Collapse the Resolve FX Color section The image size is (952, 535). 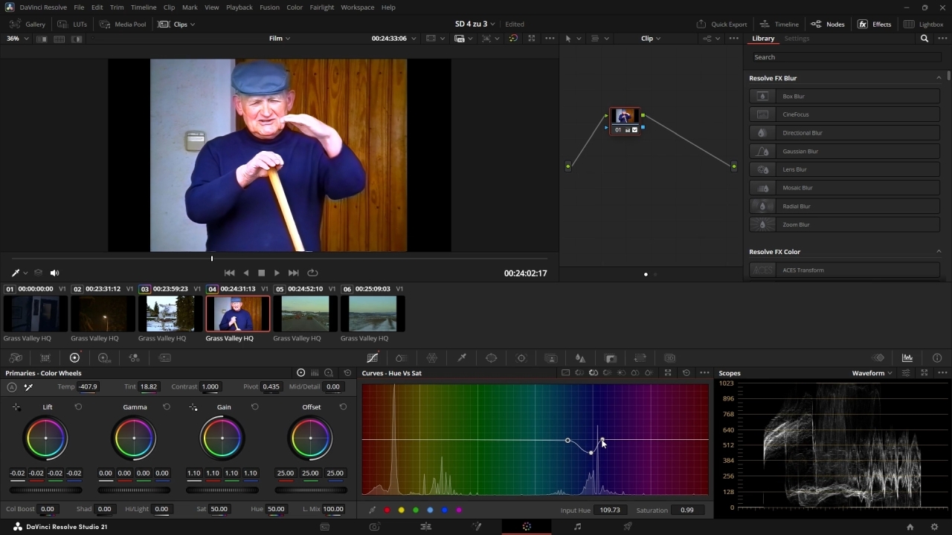(x=939, y=252)
